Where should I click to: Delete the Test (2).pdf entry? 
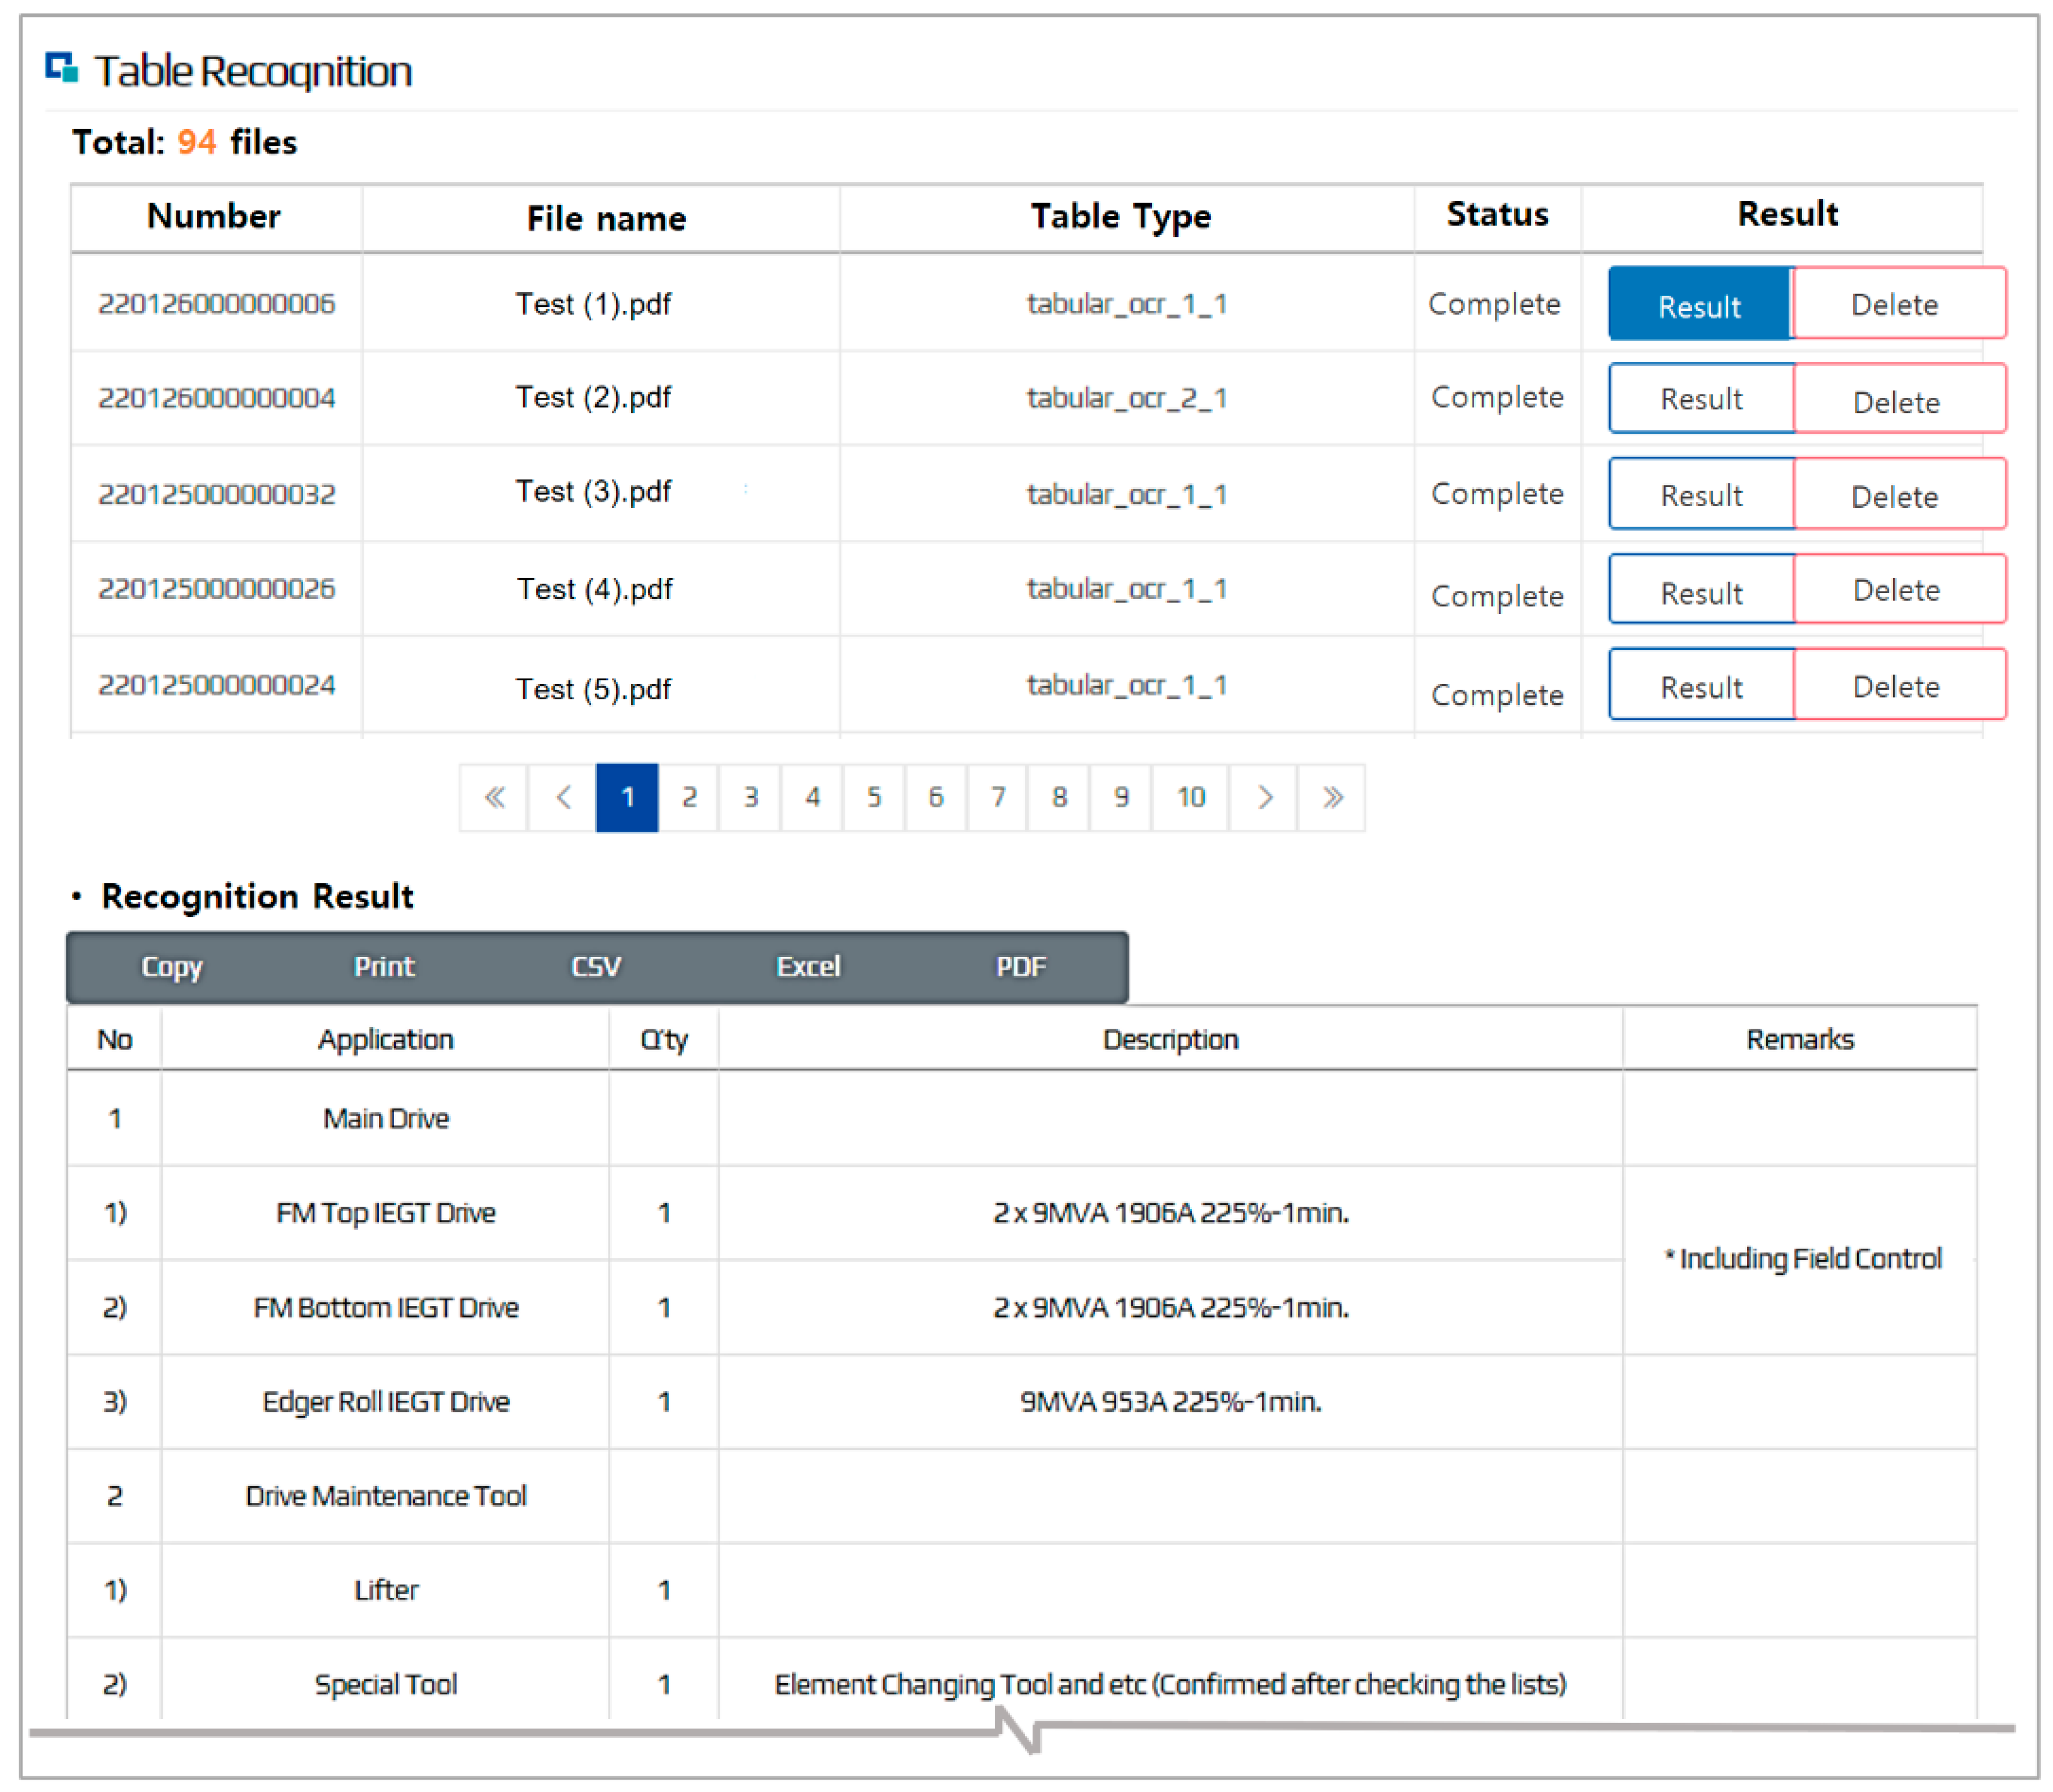tap(1897, 400)
